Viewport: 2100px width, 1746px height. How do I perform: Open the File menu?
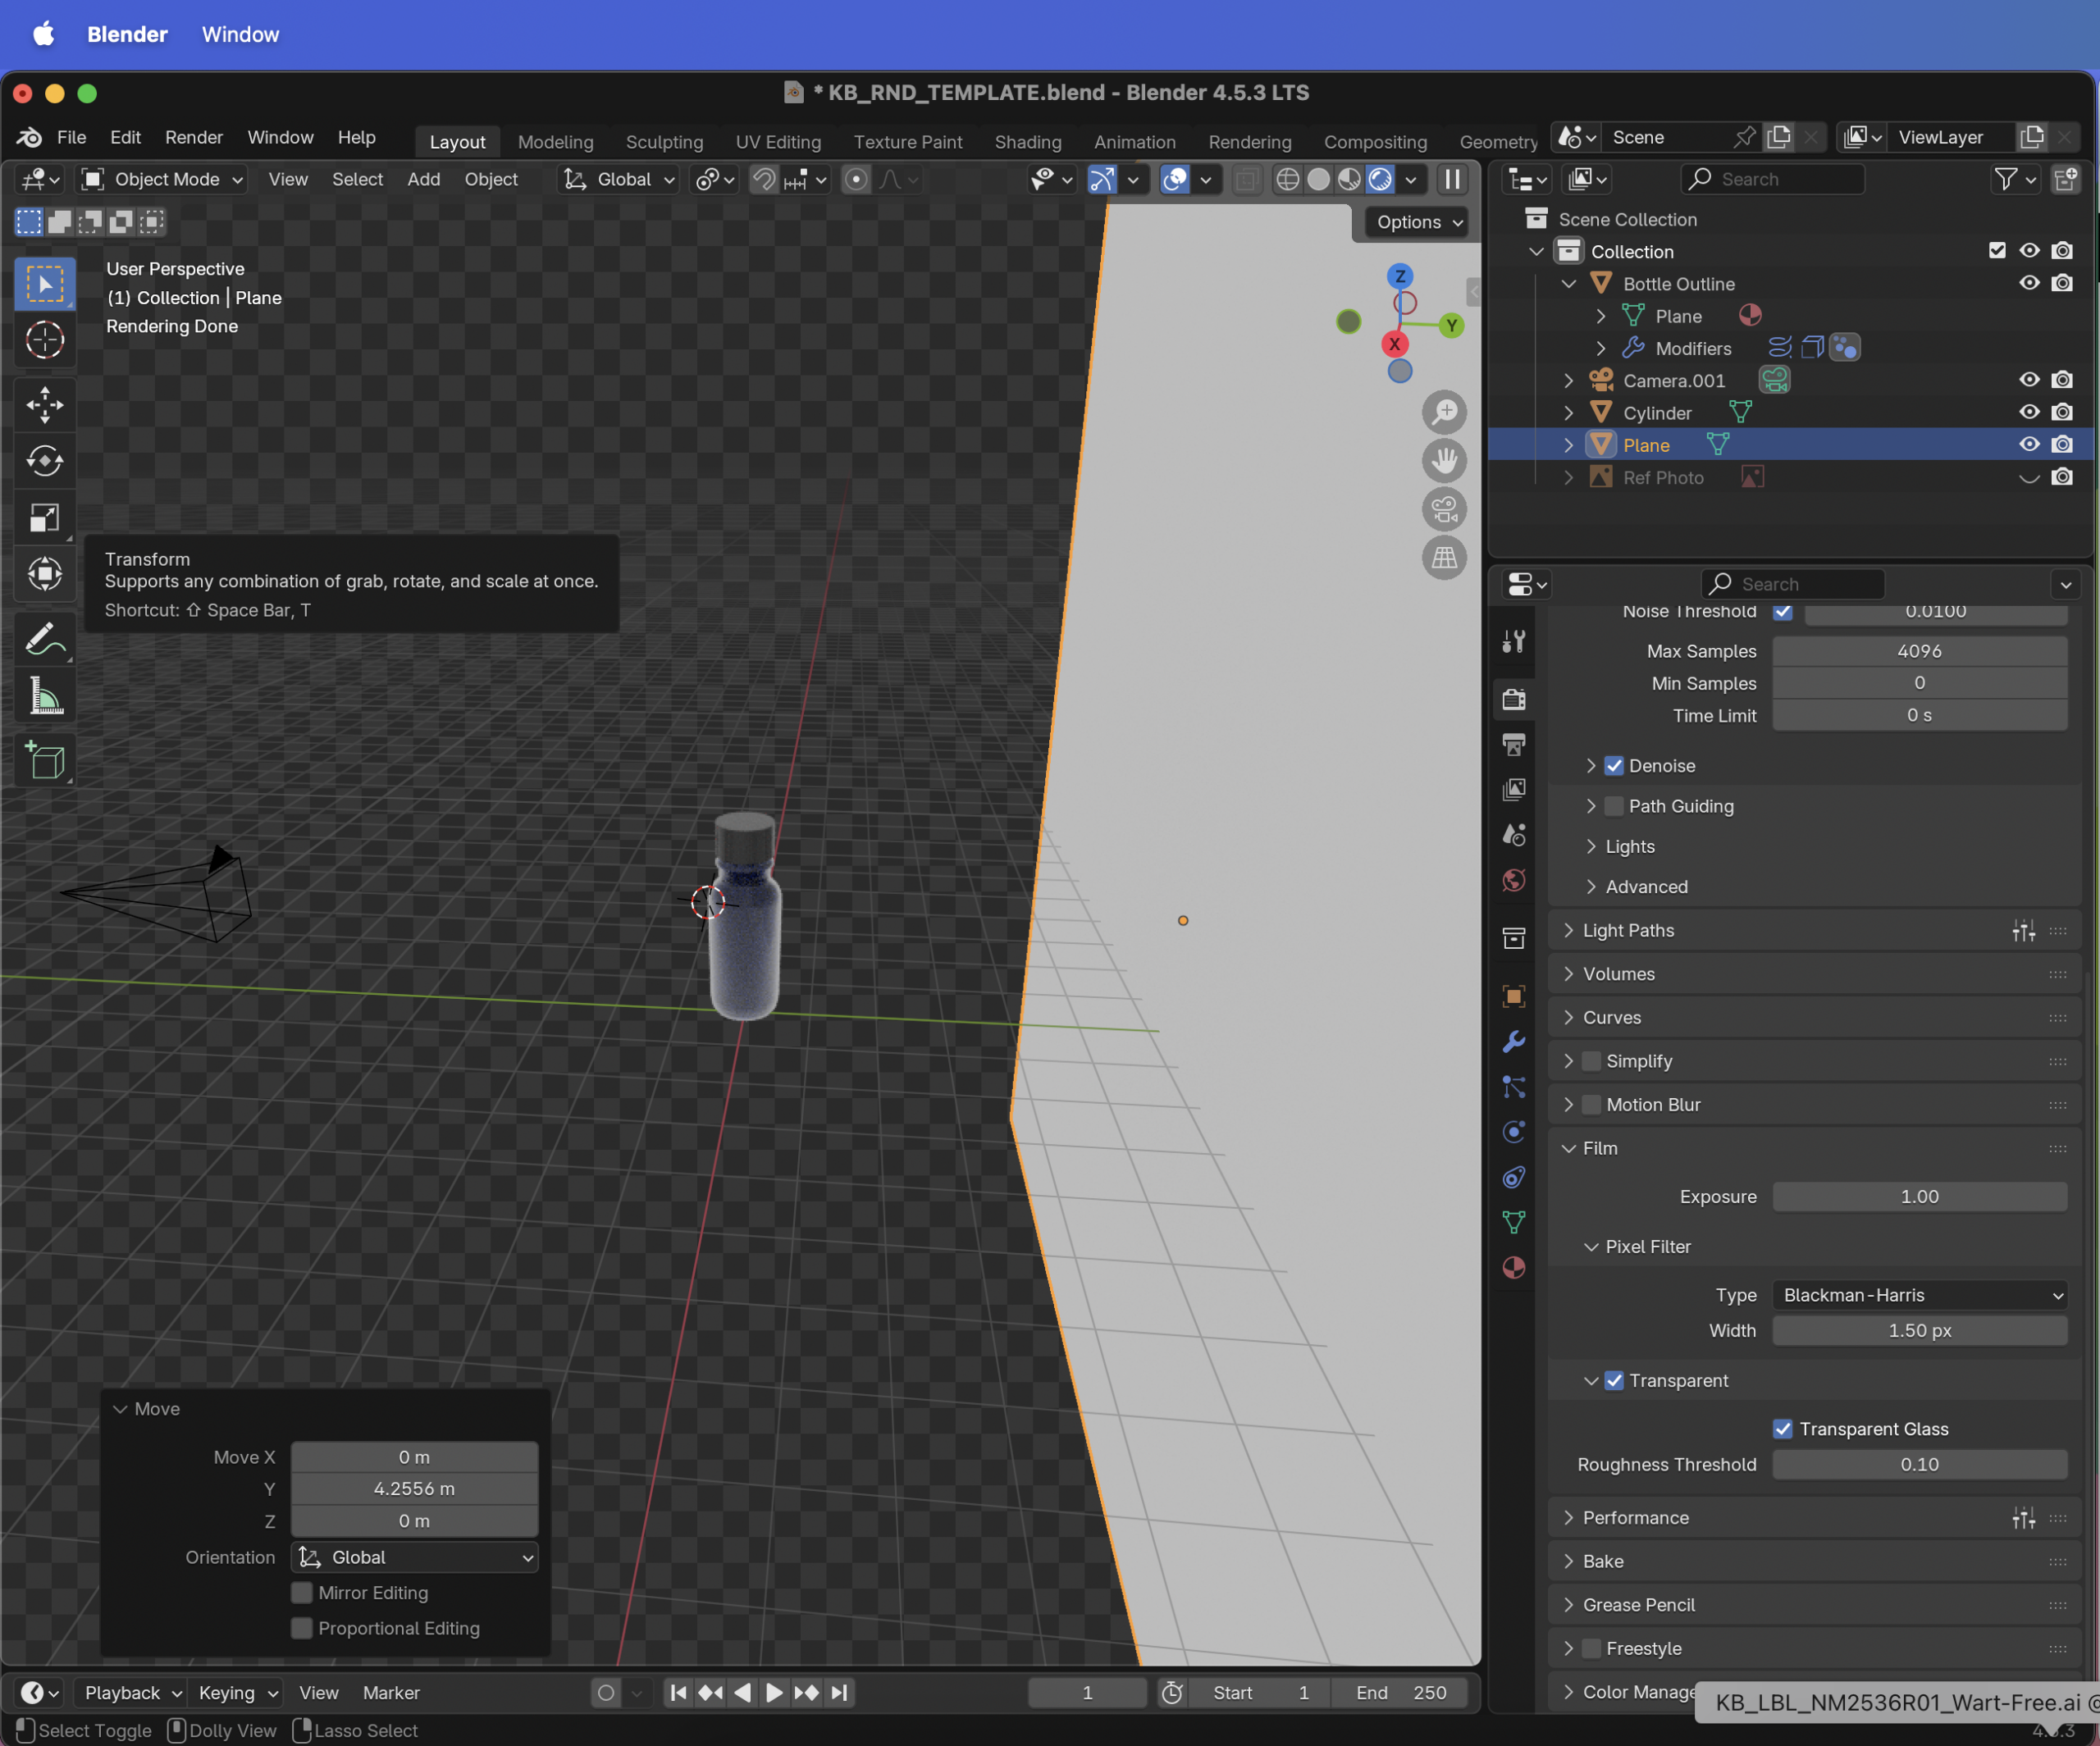pyautogui.click(x=71, y=137)
